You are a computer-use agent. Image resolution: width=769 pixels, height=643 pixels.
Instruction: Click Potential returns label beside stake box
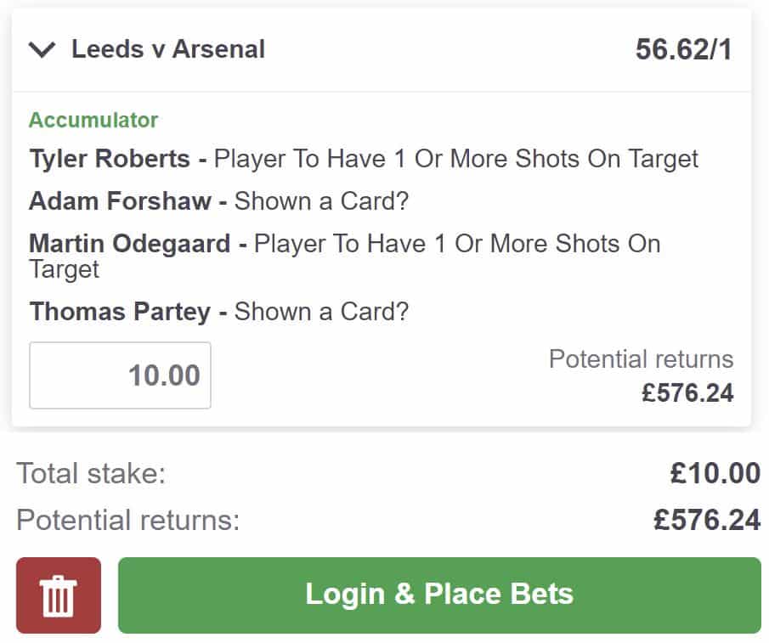(x=641, y=359)
